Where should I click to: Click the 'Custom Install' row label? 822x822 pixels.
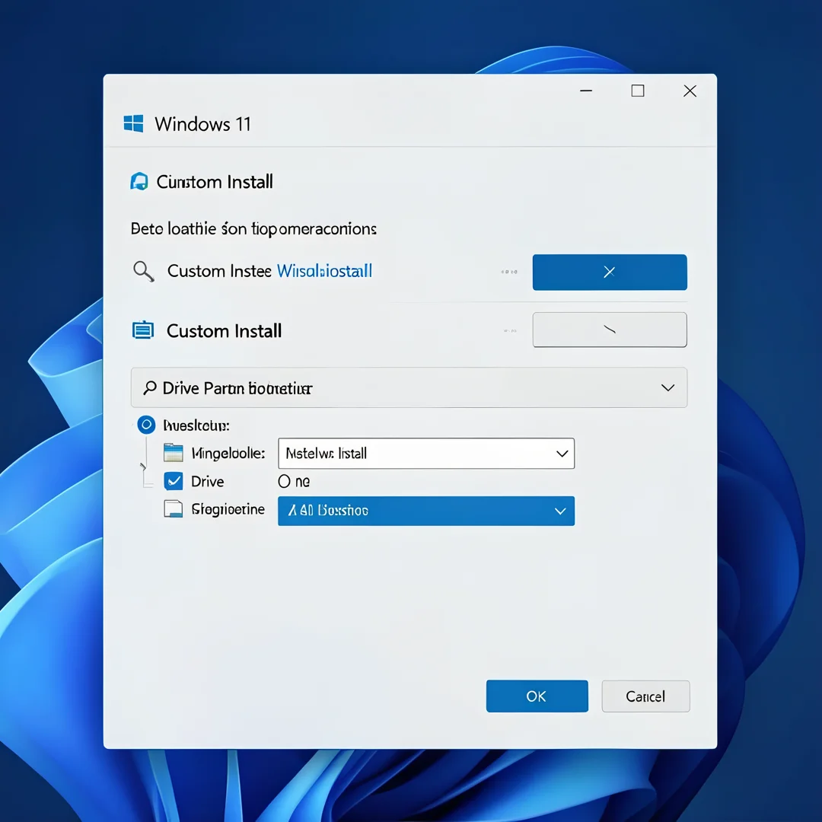point(225,331)
